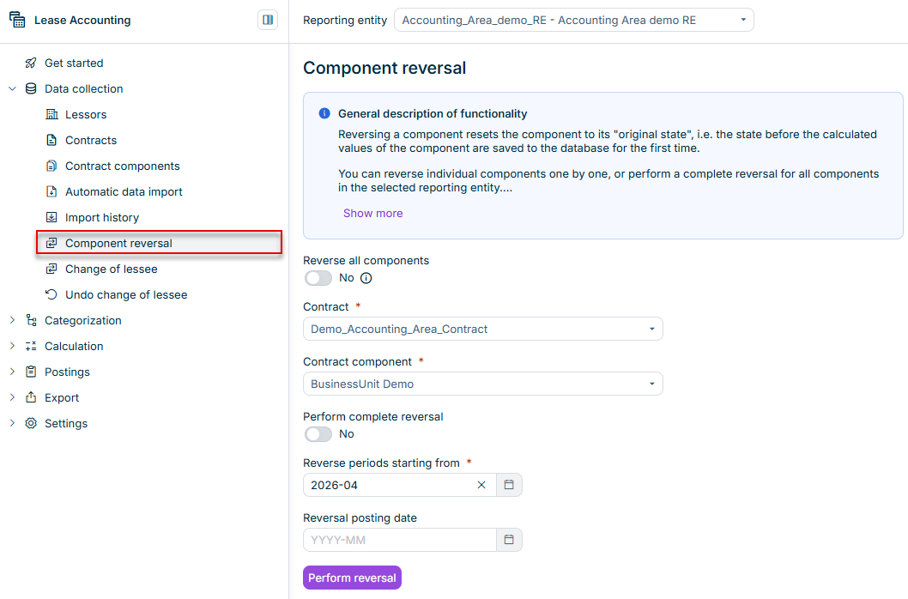Expand the Calculation section chevron
Screen dimensions: 908x599
tap(12, 346)
